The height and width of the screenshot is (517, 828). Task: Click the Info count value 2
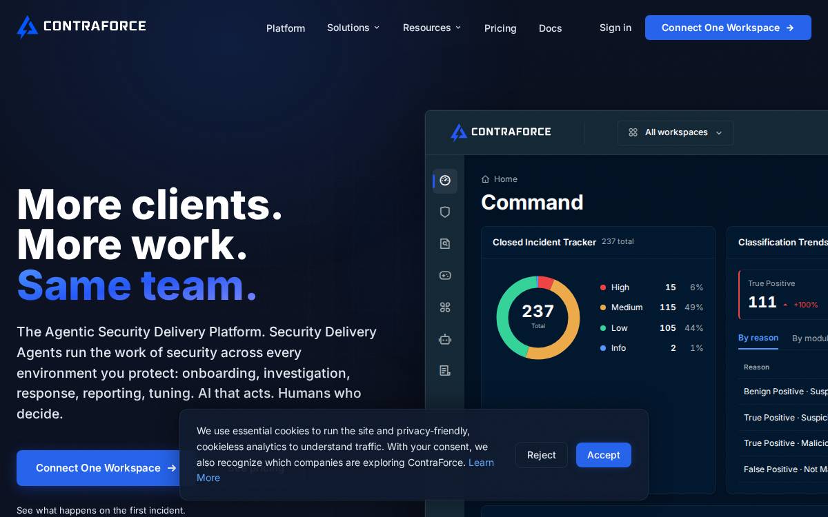673,348
